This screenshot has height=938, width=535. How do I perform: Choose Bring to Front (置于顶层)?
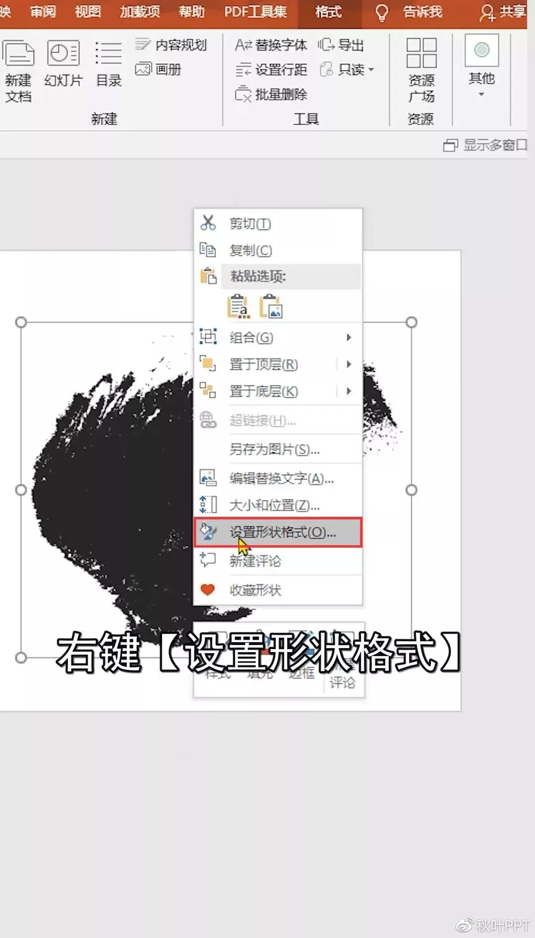[x=264, y=365]
